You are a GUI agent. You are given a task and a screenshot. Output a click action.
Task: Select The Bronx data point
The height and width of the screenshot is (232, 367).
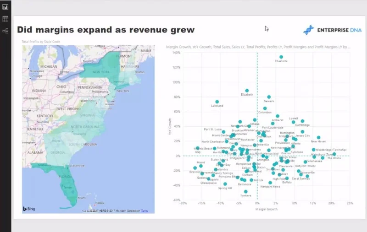pyautogui.click(x=334, y=154)
